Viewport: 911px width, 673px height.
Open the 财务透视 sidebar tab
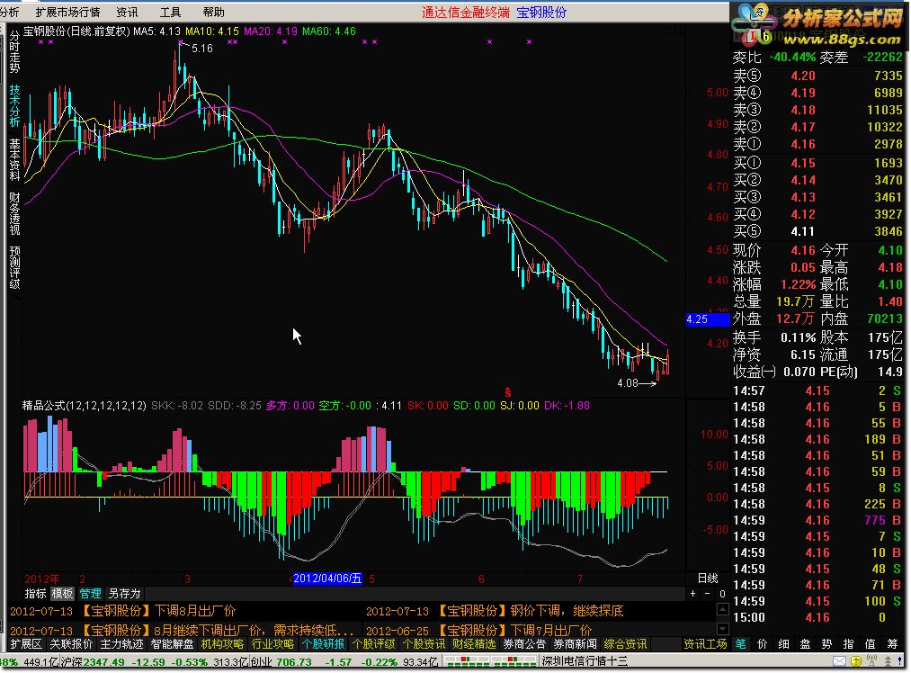coord(14,214)
